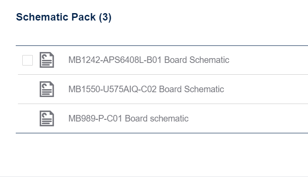This screenshot has width=308, height=177.
Task: Open the MB989-P-C01 Board schematic link
Action: click(129, 118)
